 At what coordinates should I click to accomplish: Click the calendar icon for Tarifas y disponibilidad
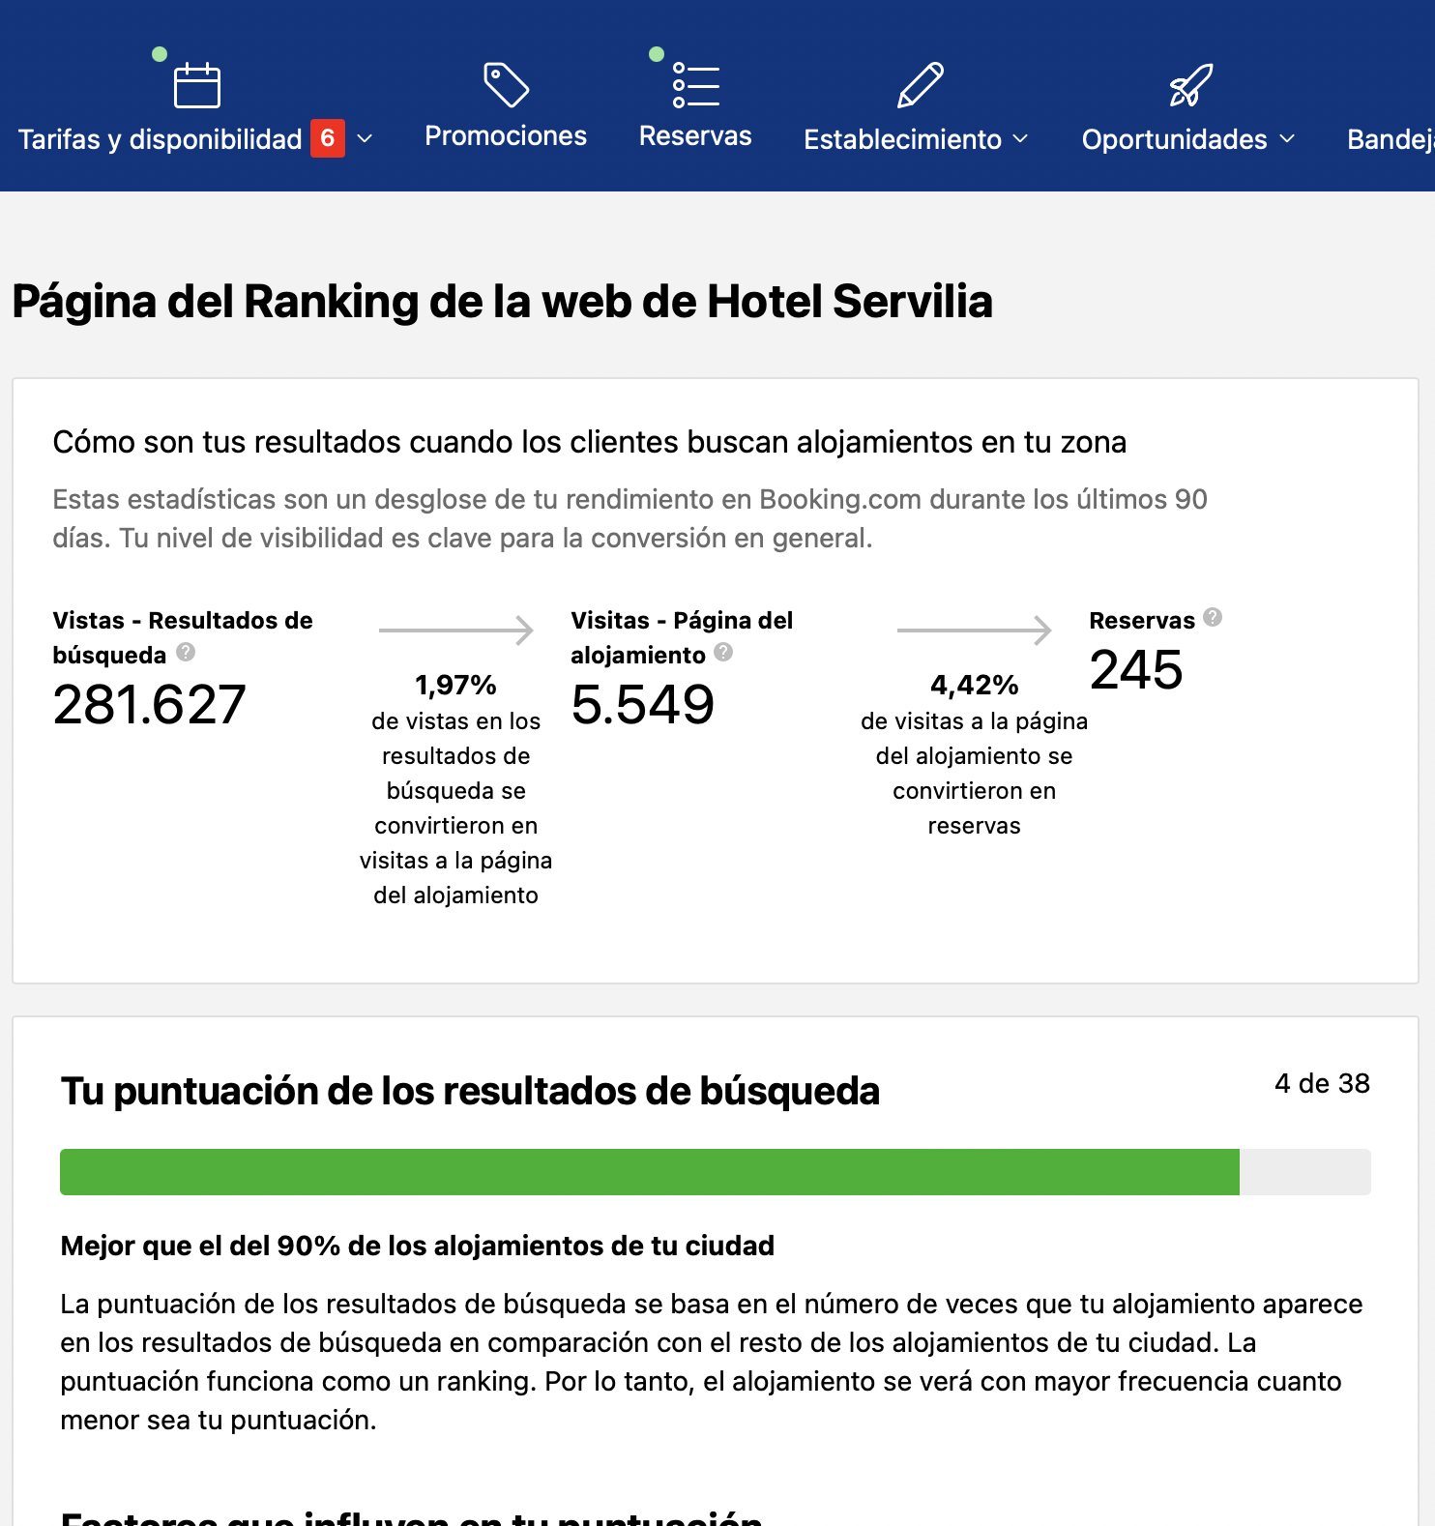(196, 85)
